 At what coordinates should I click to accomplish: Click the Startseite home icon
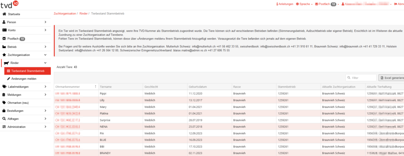4,14
